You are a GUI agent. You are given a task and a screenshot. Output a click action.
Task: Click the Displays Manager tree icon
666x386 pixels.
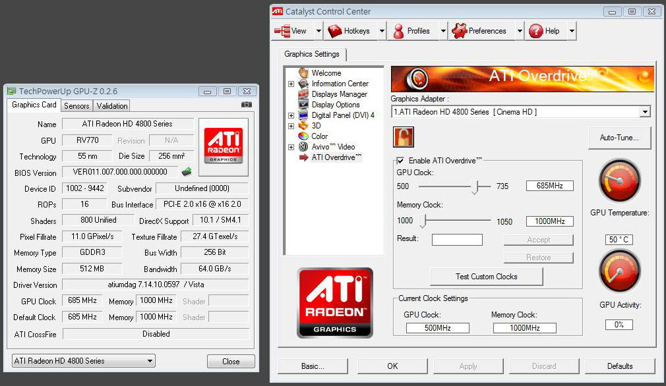click(303, 94)
